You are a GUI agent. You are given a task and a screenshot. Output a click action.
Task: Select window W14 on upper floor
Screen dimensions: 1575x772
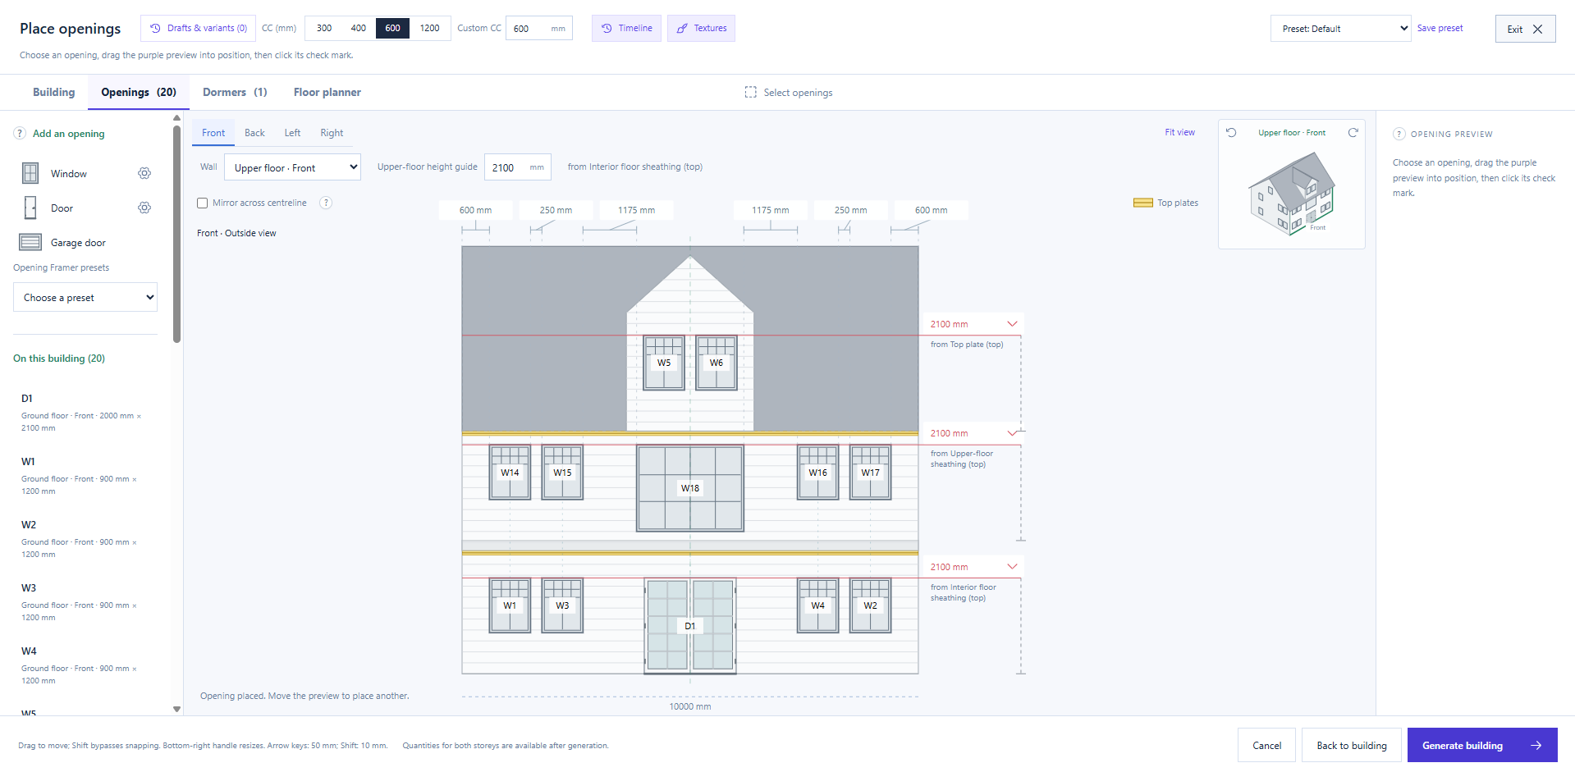(x=510, y=473)
